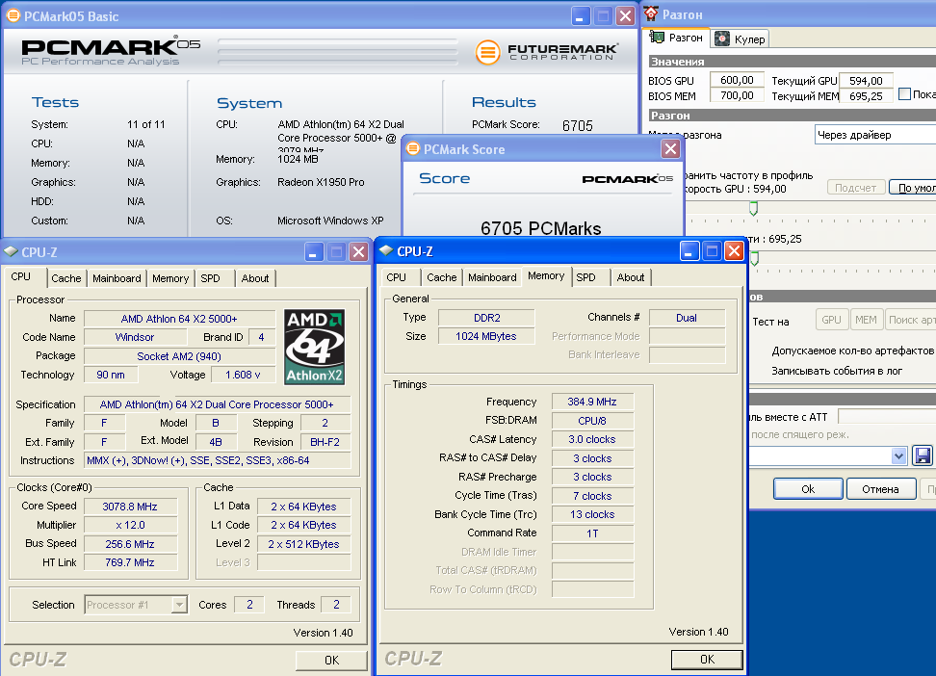Image resolution: width=936 pixels, height=676 pixels.
Task: Close the PCMark Score dialog
Action: [671, 148]
